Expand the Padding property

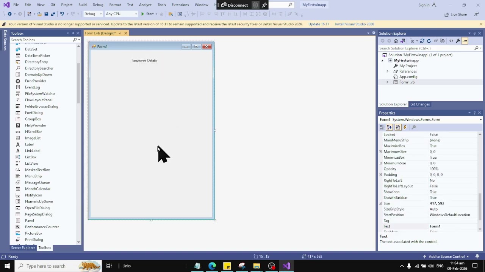tap(380, 175)
